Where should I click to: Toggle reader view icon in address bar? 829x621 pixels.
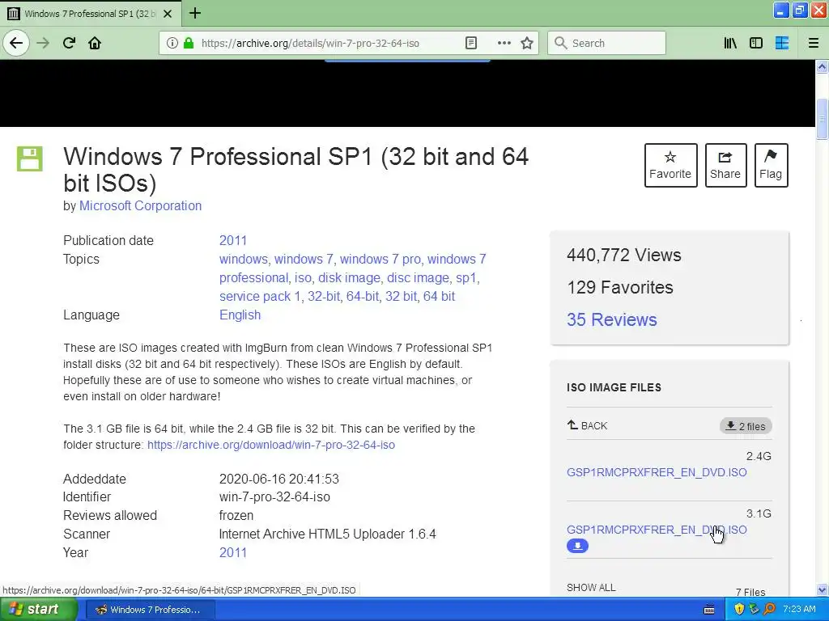[471, 43]
